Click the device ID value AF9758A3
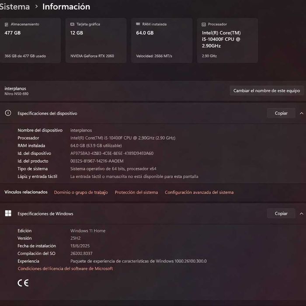This screenshot has width=306, height=306. tap(112, 153)
